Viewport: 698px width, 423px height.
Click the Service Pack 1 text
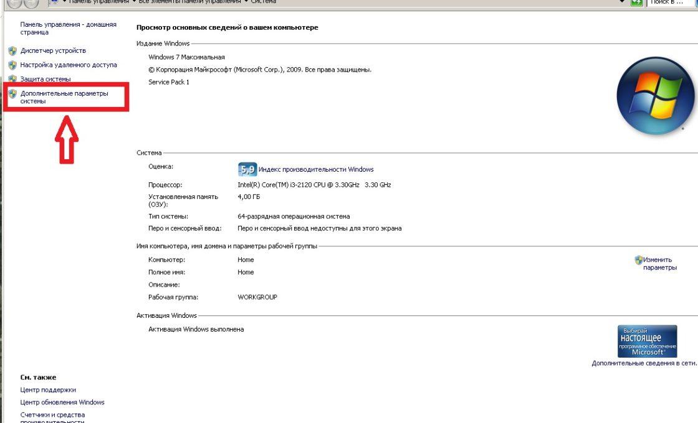(169, 82)
